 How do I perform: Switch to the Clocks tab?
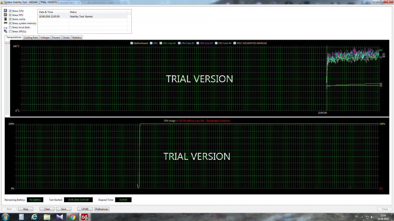click(x=66, y=38)
